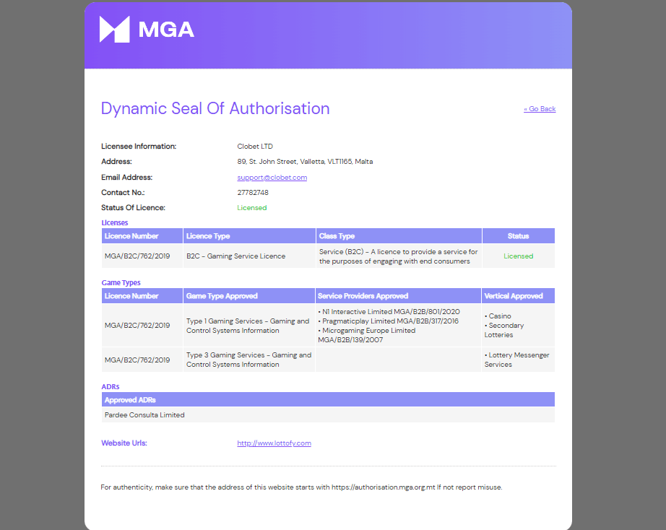The height and width of the screenshot is (530, 666).
Task: Click the Service Providers Approved column header
Action: [399, 295]
